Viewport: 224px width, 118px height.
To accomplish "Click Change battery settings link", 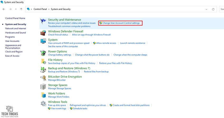I will 60,55.
